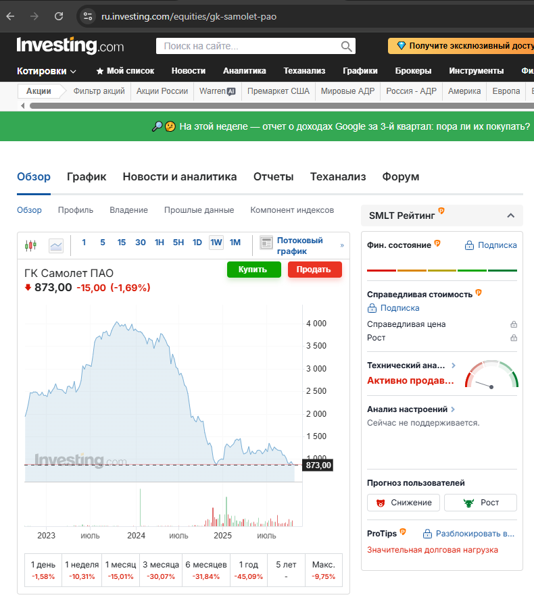Select the 15 minute interval

122,243
